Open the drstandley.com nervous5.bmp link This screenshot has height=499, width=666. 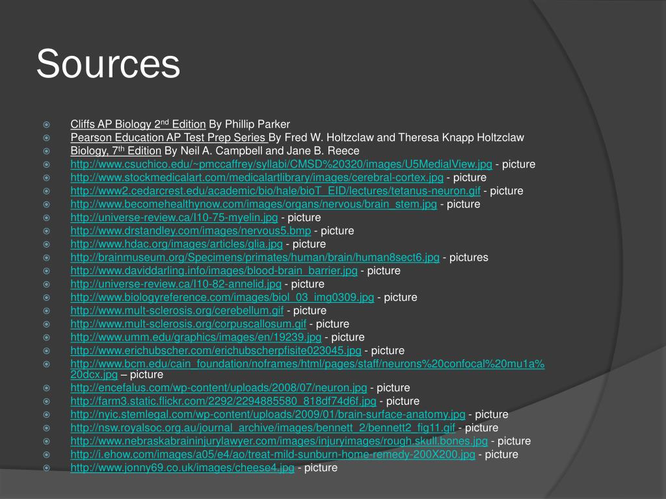(x=191, y=231)
